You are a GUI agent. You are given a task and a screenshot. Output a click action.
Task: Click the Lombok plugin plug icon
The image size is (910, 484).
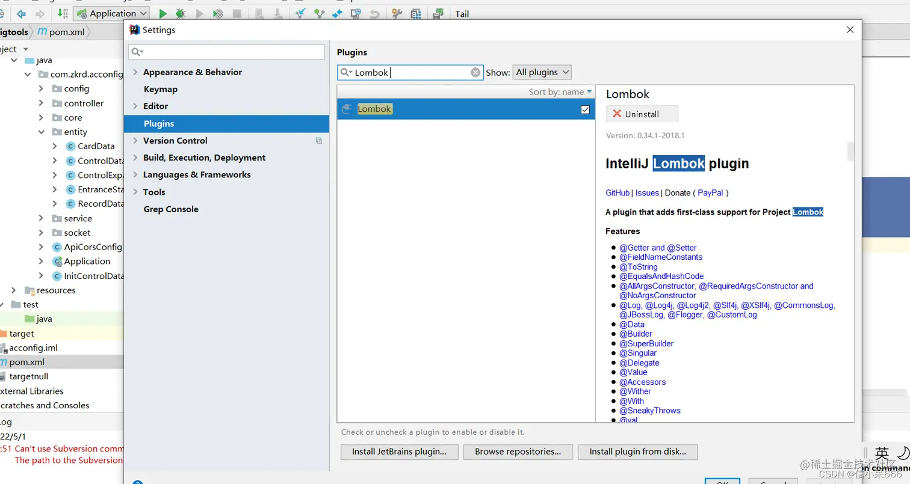[x=346, y=109]
